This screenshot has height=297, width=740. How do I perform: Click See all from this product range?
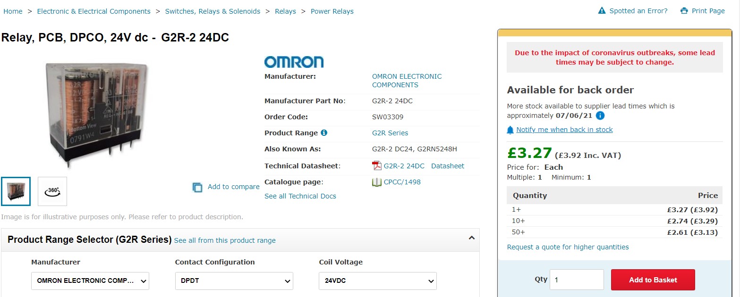[x=225, y=240]
